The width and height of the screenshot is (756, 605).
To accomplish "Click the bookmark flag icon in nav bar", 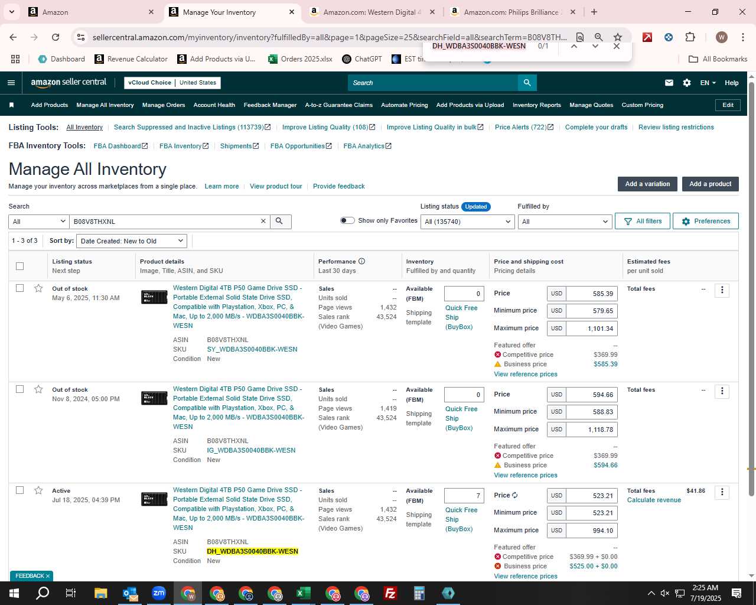I will 11,105.
